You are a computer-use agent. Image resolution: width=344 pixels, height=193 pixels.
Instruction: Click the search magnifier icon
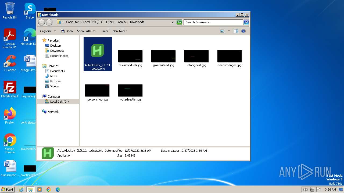click(246, 22)
